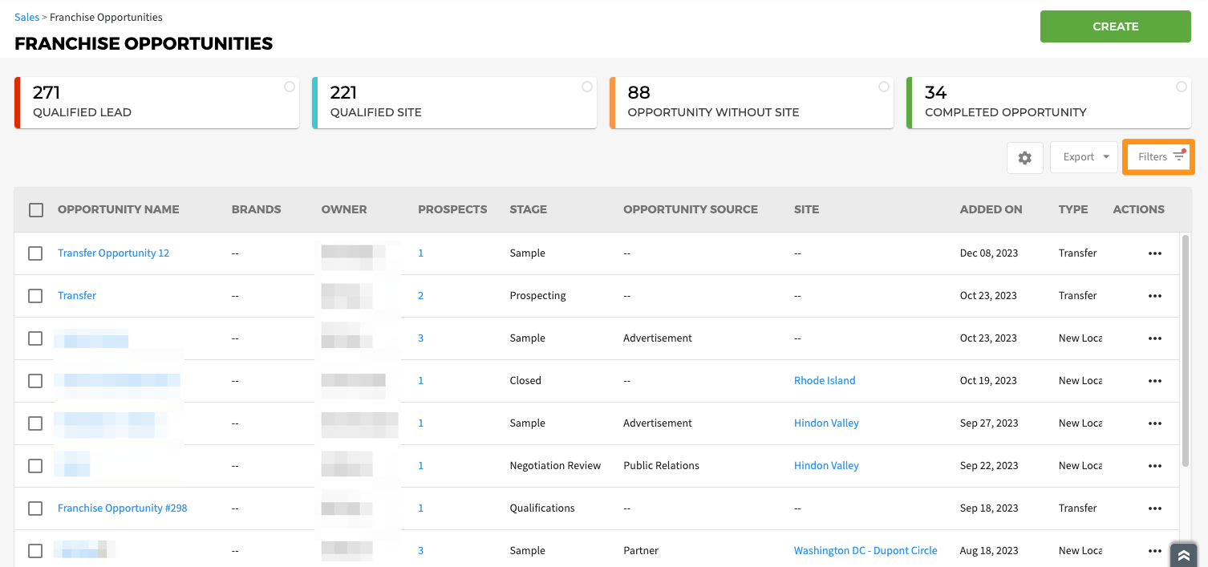Select the Qualified Lead radio button

pos(290,87)
